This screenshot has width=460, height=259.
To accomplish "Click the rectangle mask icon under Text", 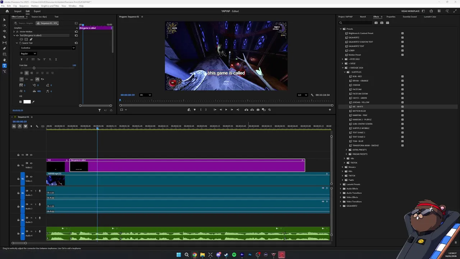I will point(26,39).
